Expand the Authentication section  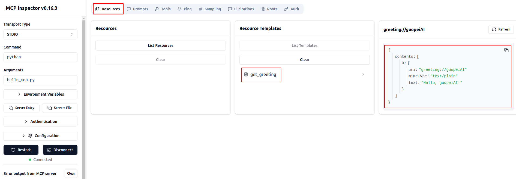(40, 122)
